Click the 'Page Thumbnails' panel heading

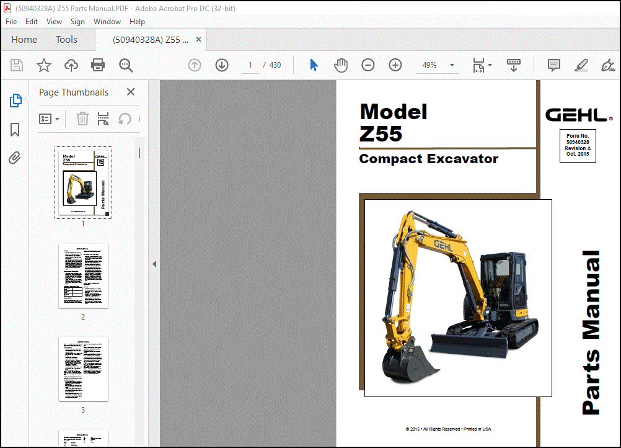click(74, 92)
